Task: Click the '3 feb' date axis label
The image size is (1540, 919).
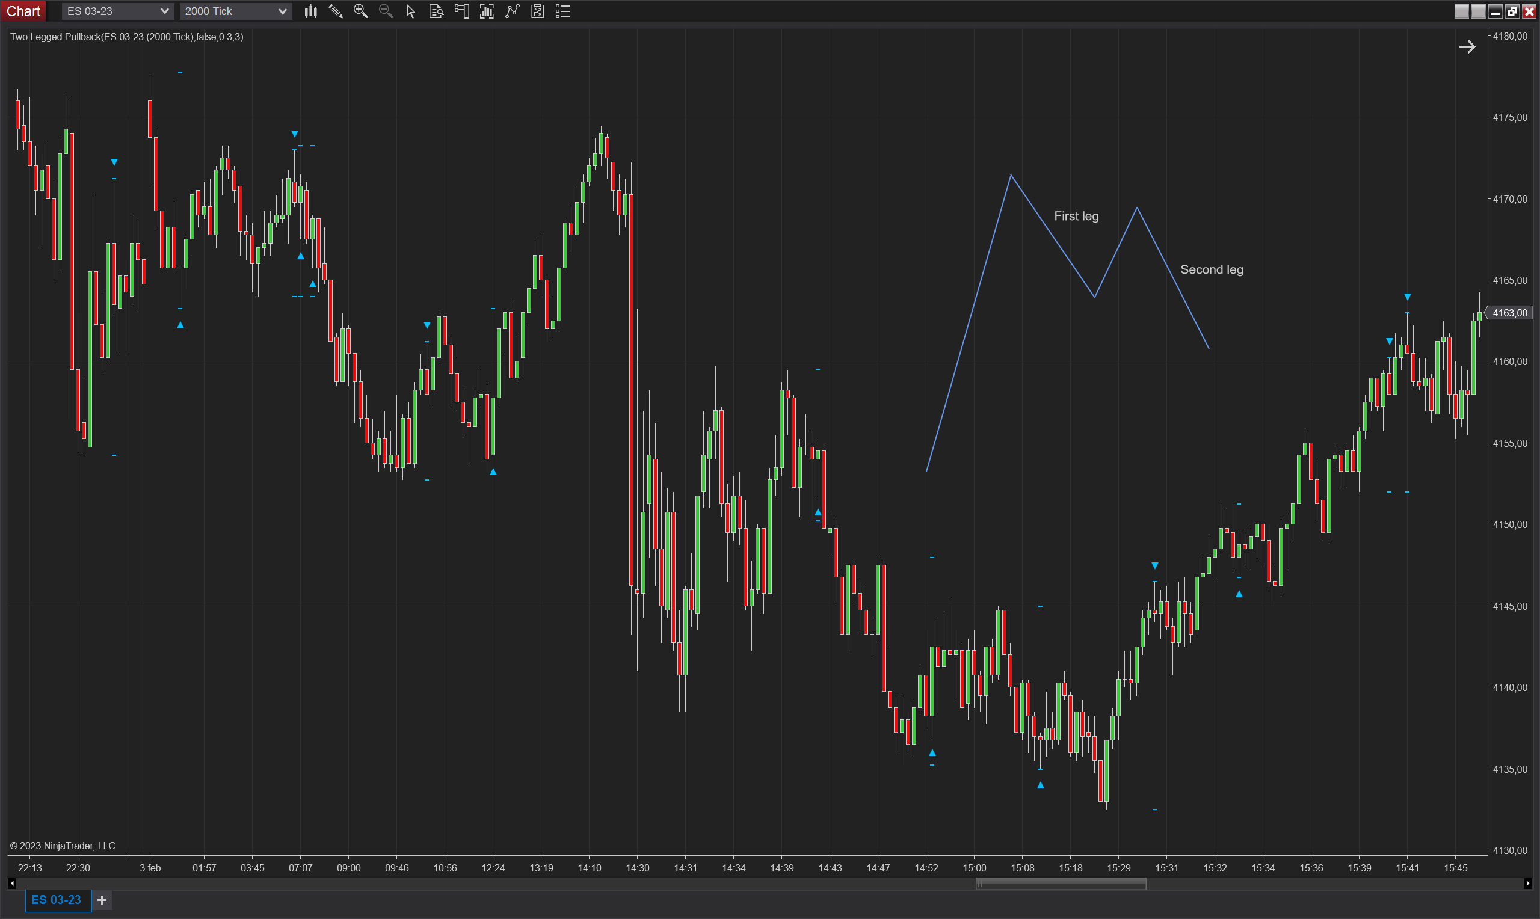Action: coord(150,868)
